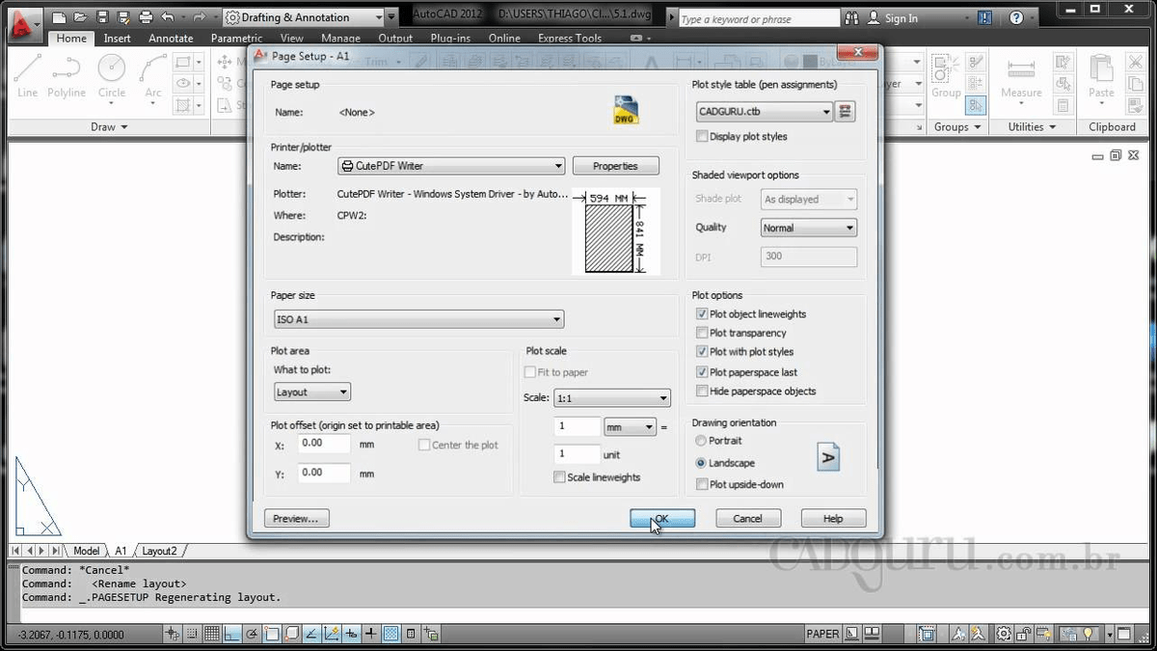Click the plot offset Y input field
This screenshot has height=651, width=1157.
click(324, 473)
